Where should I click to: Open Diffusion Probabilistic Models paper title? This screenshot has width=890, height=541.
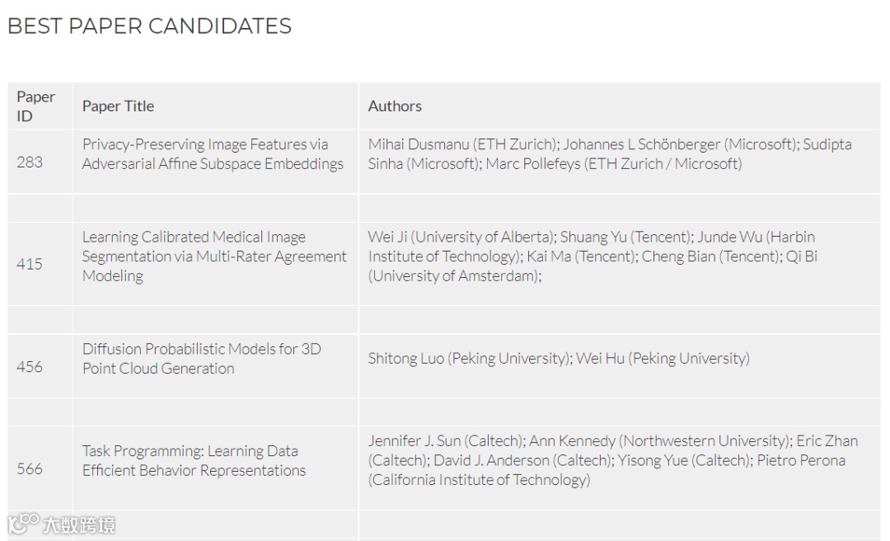(202, 359)
